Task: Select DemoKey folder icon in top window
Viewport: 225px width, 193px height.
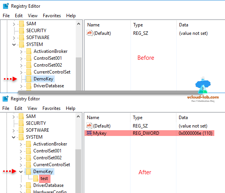Action: 29,79
